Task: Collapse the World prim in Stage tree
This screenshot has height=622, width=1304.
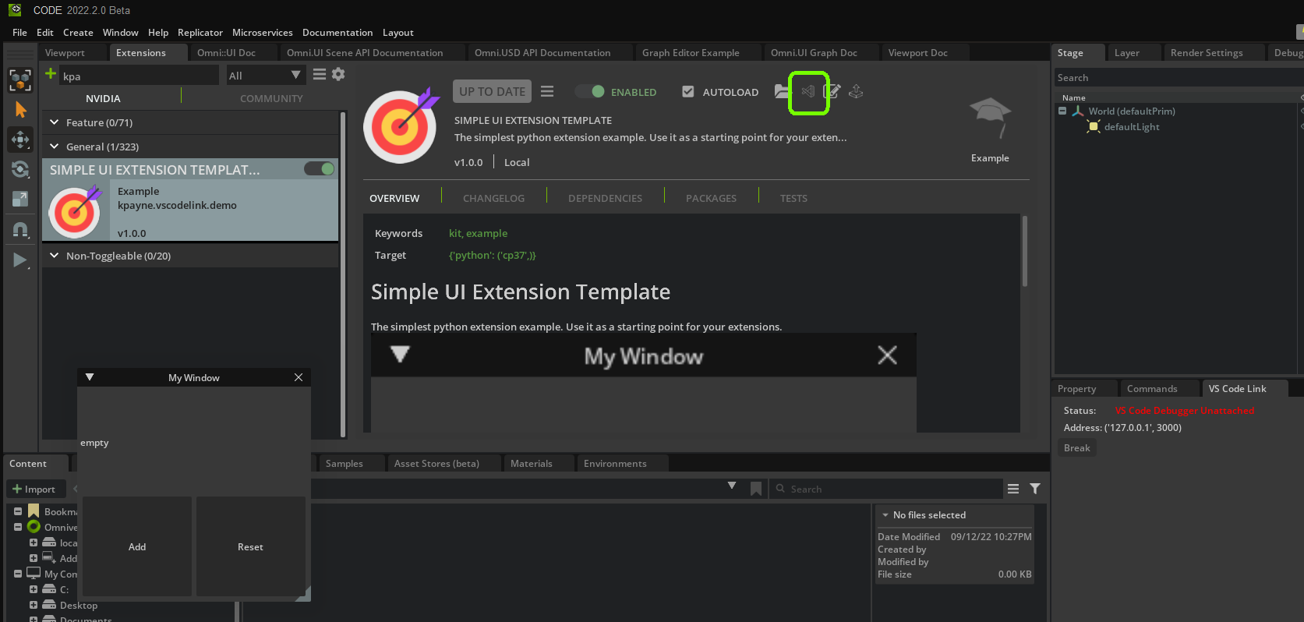Action: 1062,111
